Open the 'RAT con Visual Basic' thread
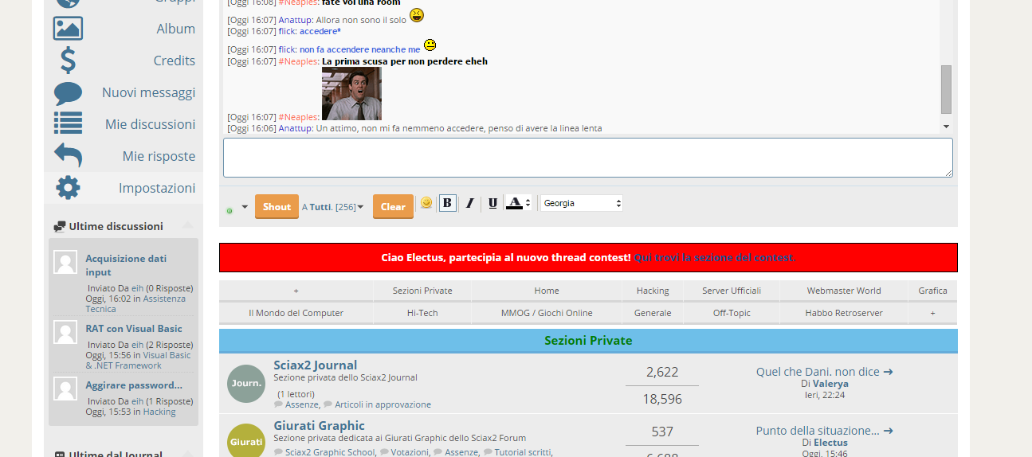1032x457 pixels. tap(134, 328)
